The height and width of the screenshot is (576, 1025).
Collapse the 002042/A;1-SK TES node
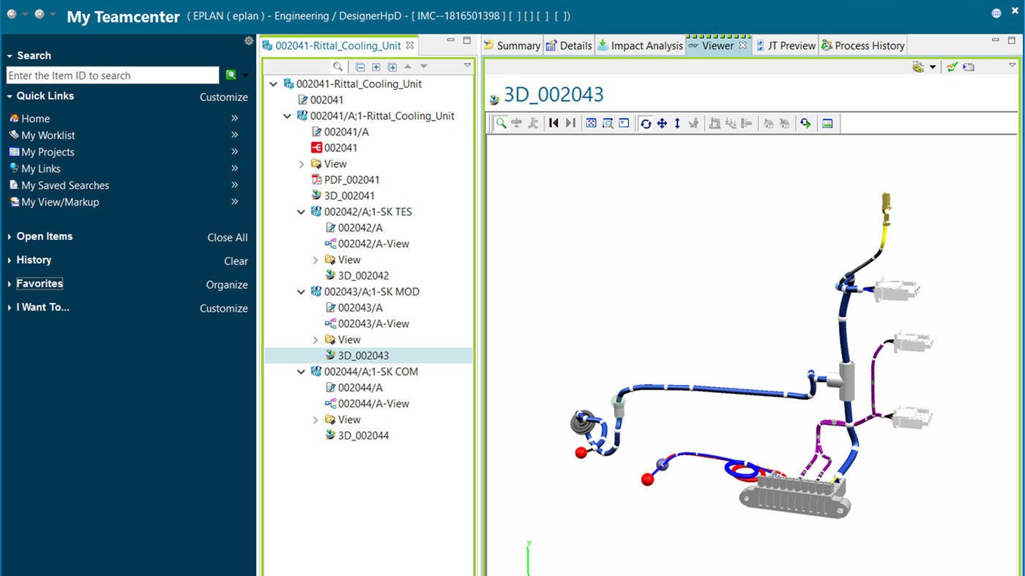[x=302, y=212]
